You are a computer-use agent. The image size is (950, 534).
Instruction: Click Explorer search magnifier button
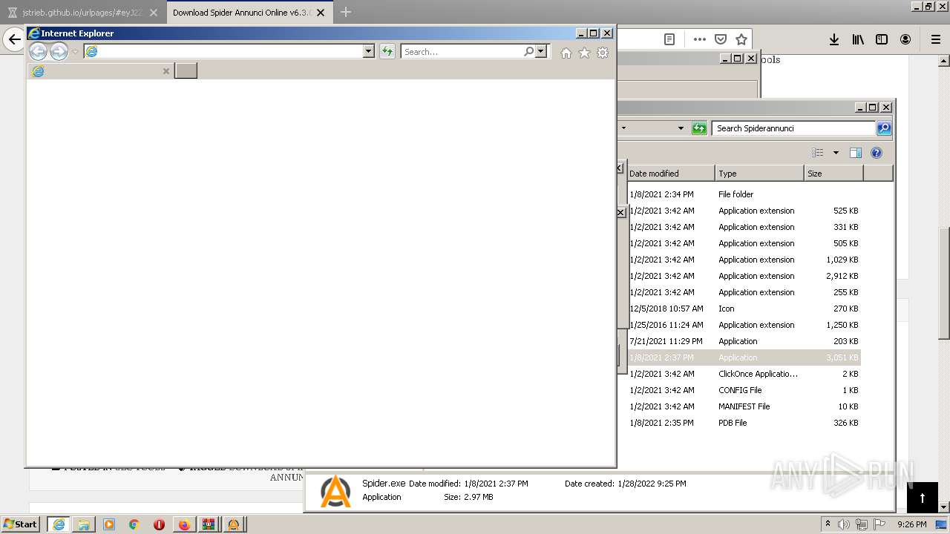tap(884, 128)
